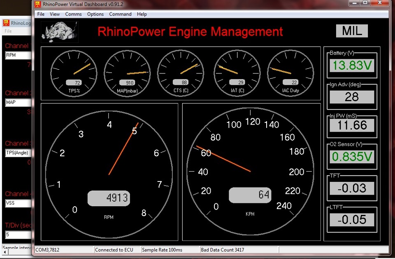Click the MAP readout value 910
Screen dimensions: 395x259
click(127, 82)
